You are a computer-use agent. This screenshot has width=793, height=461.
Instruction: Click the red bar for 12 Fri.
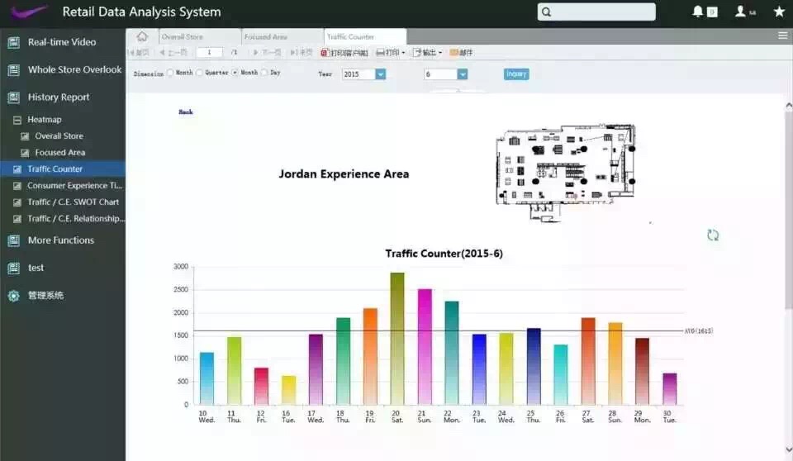coord(261,386)
